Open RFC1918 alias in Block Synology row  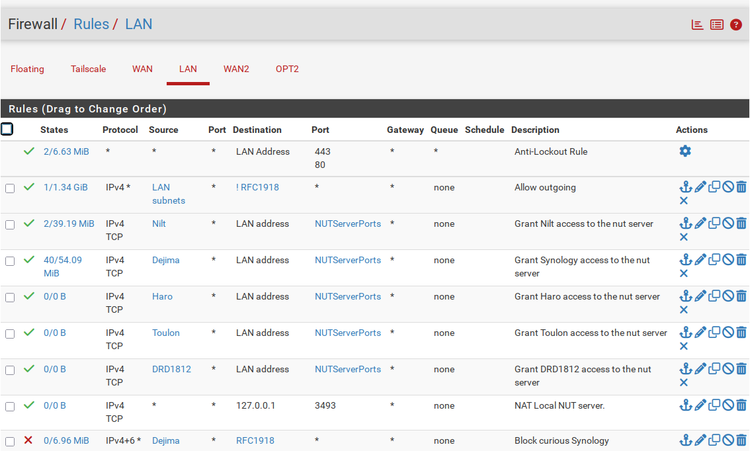click(255, 440)
